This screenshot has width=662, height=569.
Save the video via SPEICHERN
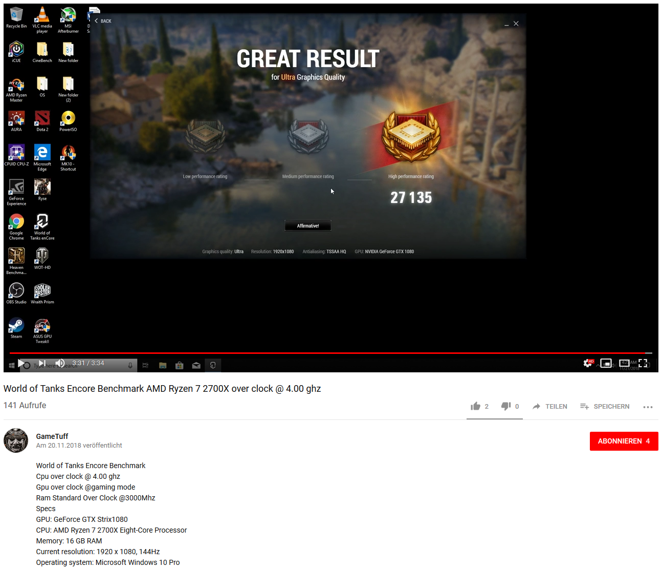coord(605,406)
